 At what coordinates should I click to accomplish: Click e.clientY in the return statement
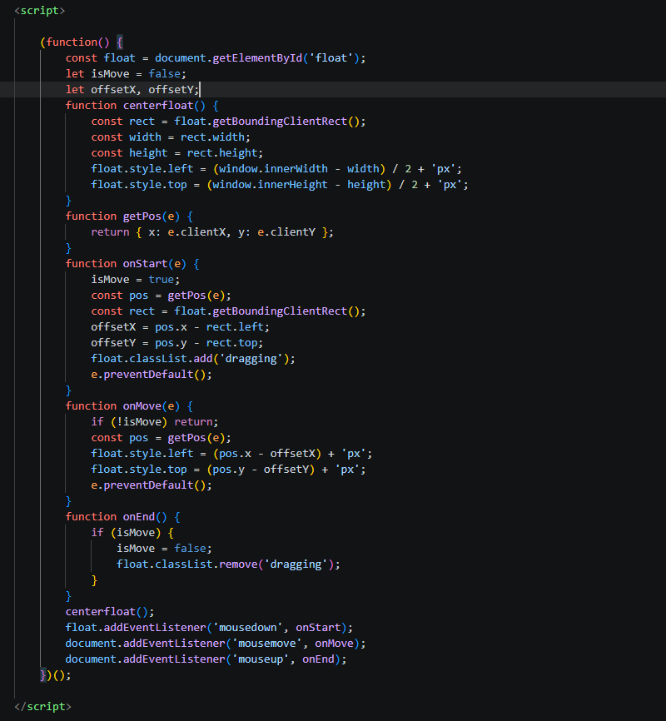tap(286, 232)
